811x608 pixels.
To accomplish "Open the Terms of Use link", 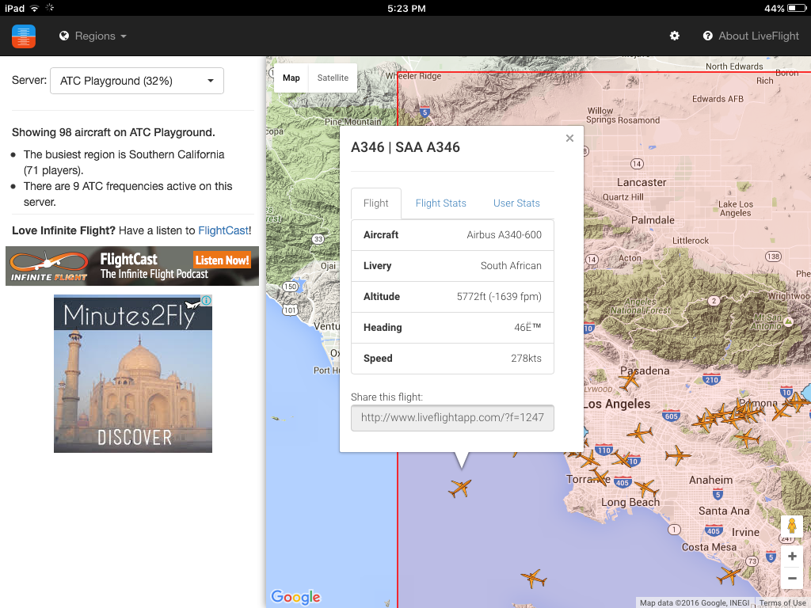I will [783, 602].
